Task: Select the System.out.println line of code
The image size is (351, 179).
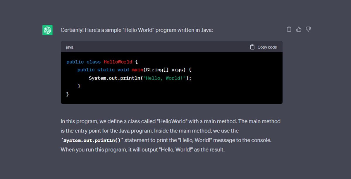Action: click(140, 78)
